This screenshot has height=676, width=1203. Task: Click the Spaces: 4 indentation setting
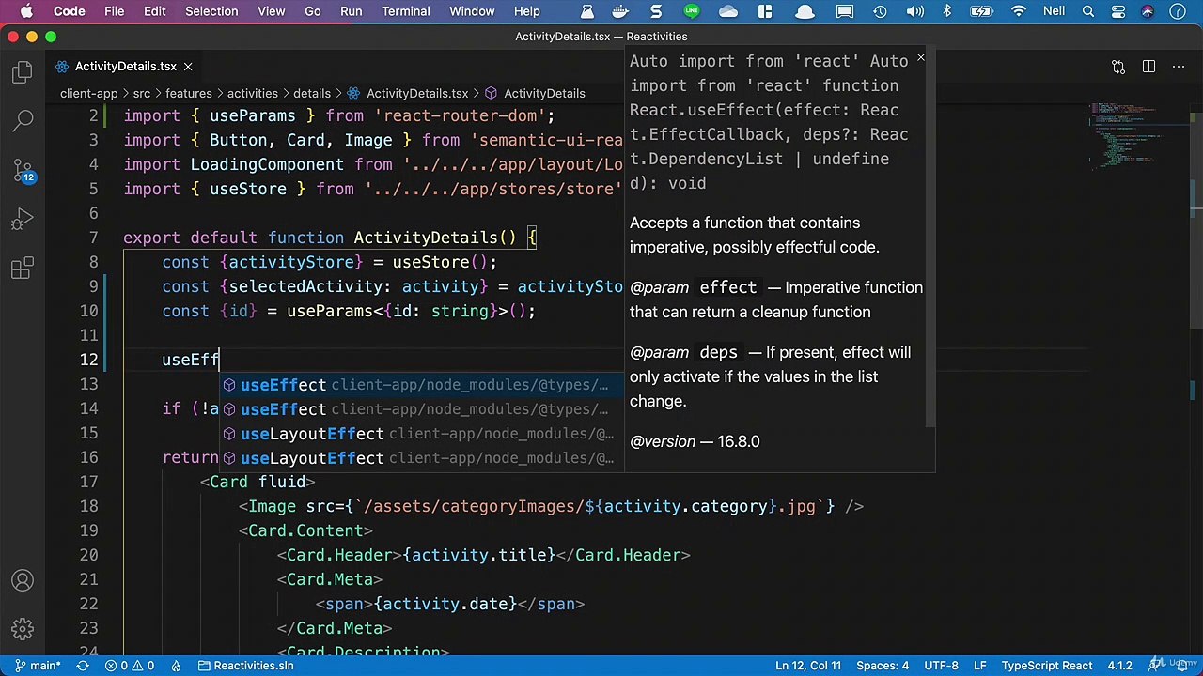coord(882,666)
